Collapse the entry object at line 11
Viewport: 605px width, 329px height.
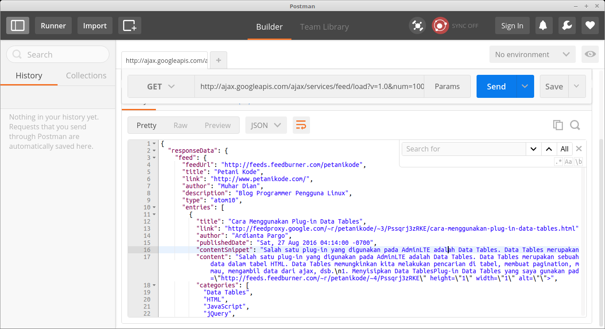tap(154, 214)
